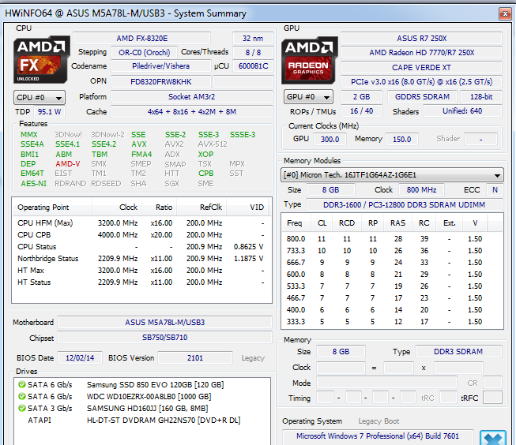Select the HT Max row
This screenshot has width=516, height=445.
coord(141,271)
